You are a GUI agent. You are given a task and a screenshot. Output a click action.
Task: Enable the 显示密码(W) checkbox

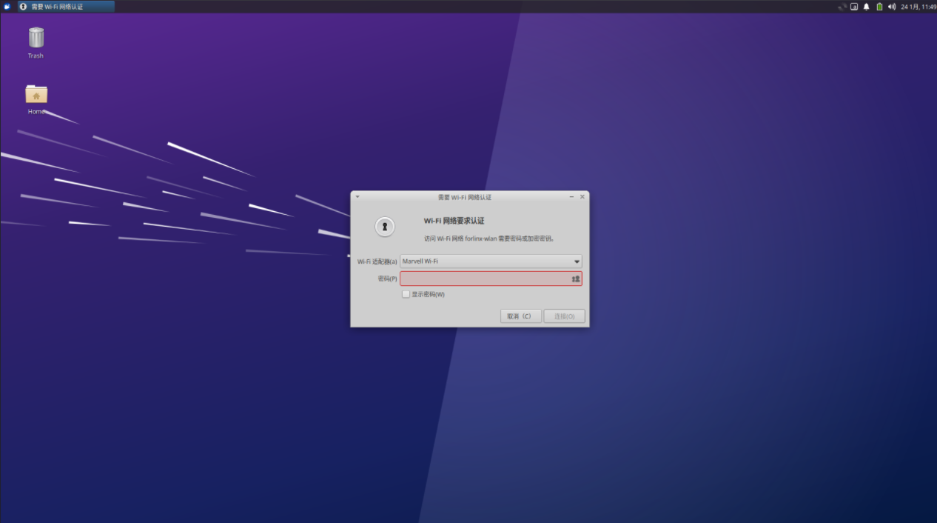tap(406, 294)
